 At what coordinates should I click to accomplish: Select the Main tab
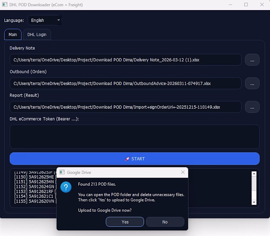tap(13, 35)
